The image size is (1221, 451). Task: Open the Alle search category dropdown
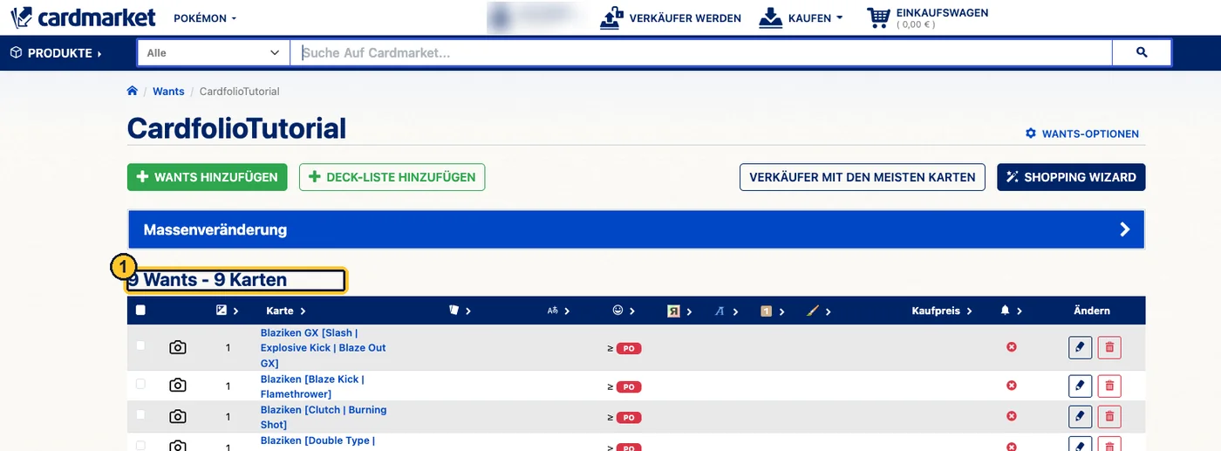pos(214,53)
